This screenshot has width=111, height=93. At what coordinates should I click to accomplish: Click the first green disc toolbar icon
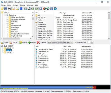click(x=33, y=9)
